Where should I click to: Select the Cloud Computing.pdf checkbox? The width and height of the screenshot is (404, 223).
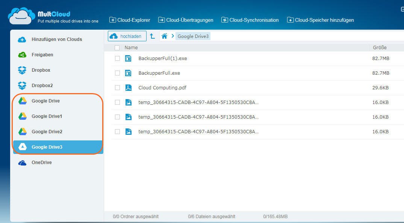click(117, 87)
